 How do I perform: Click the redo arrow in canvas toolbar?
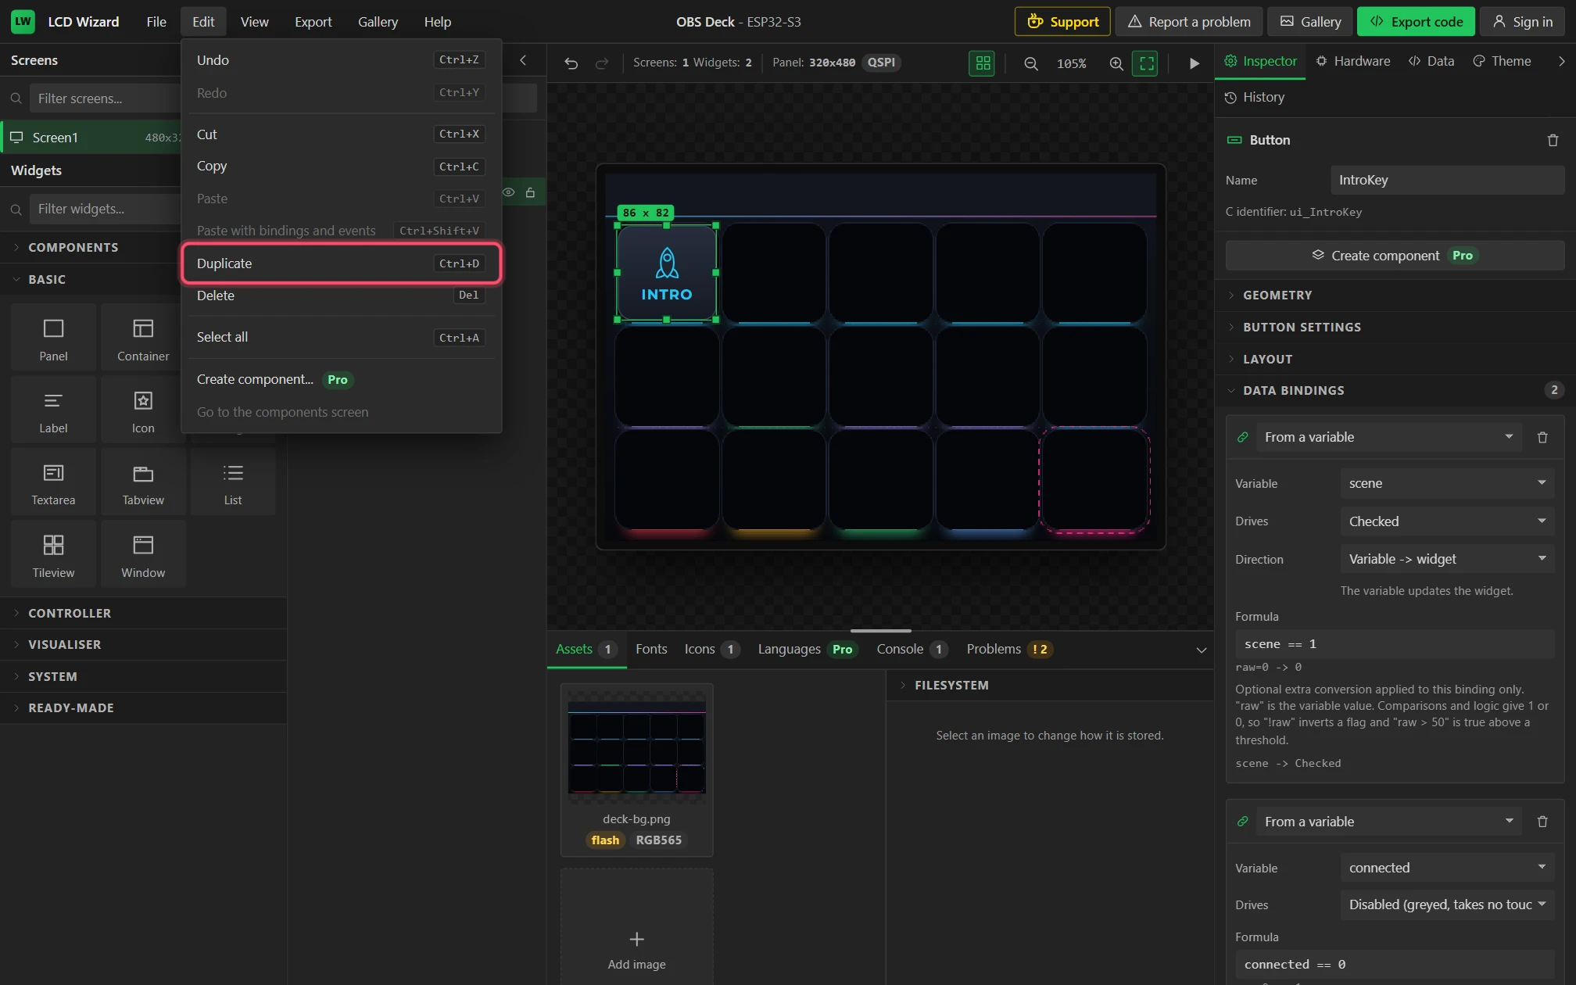tap(601, 63)
